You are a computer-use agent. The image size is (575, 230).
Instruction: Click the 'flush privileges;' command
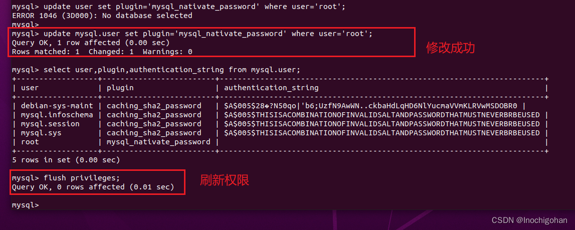coord(82,178)
